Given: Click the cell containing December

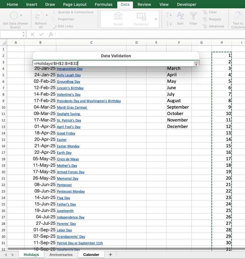Looking at the screenshot, I should click(179, 126).
